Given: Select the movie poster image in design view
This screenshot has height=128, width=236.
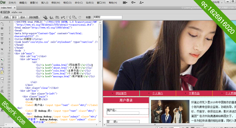Looking at the screenshot, I should click(x=170, y=112).
